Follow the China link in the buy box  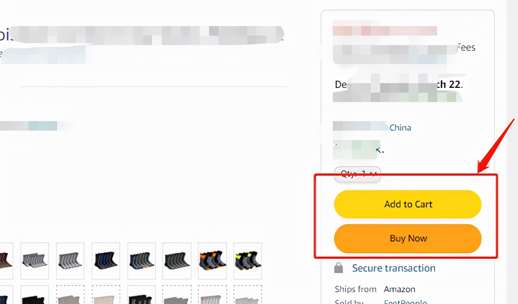point(400,127)
